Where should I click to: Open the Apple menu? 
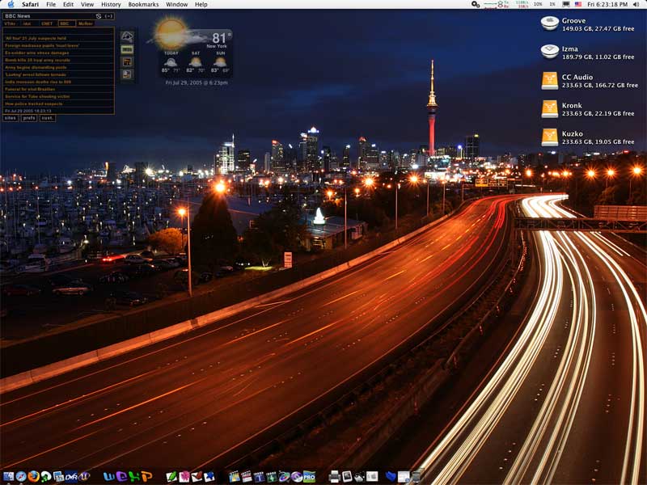tap(11, 5)
